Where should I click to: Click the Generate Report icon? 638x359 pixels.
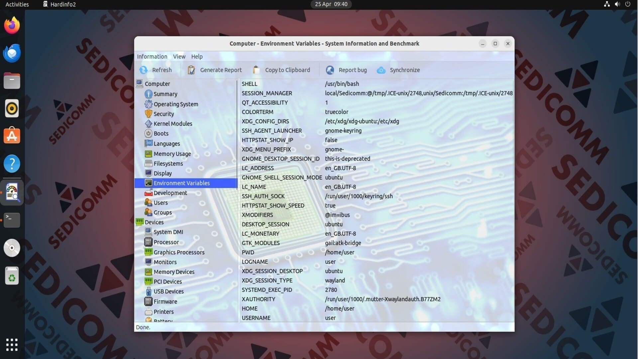click(x=191, y=70)
